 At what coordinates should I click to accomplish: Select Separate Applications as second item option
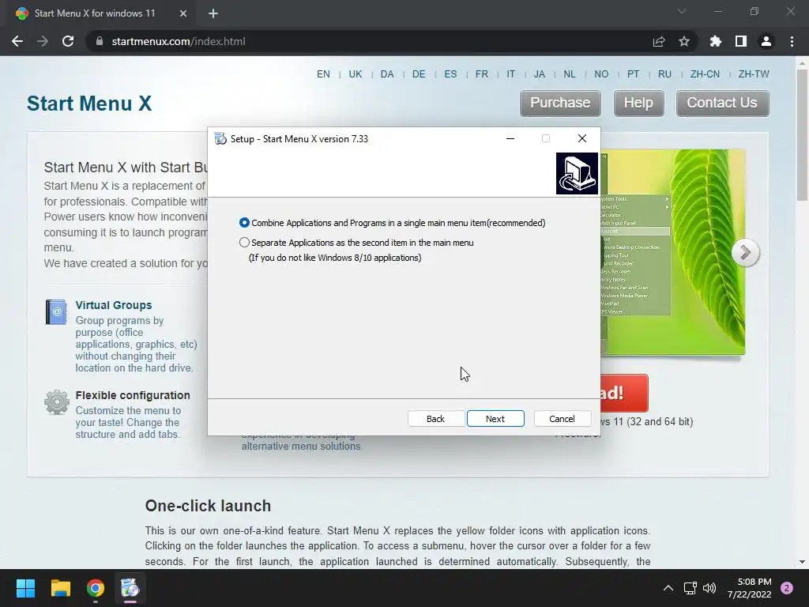(x=356, y=243)
